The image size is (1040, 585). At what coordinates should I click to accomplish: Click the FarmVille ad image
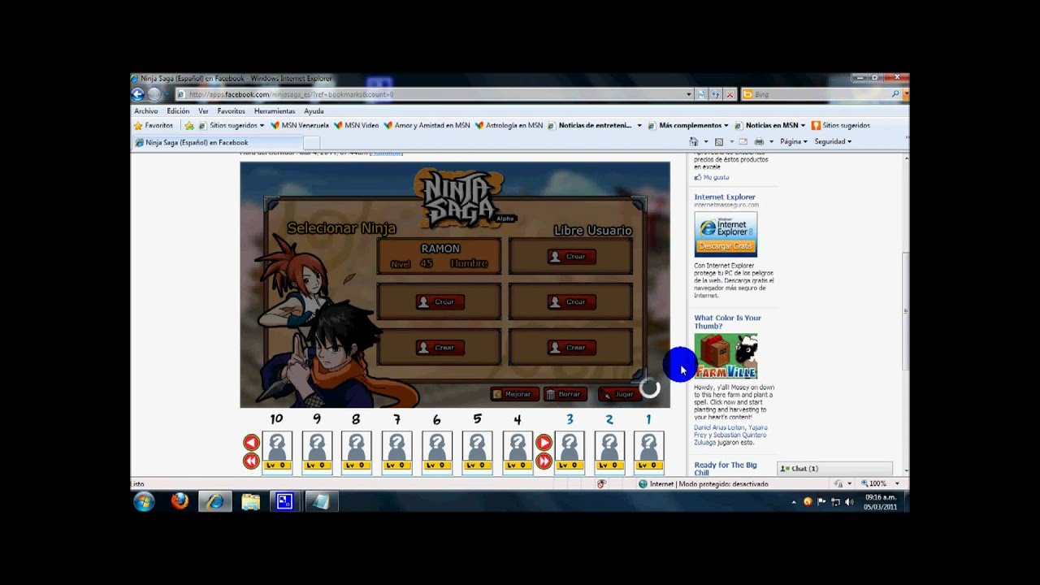pyautogui.click(x=726, y=356)
